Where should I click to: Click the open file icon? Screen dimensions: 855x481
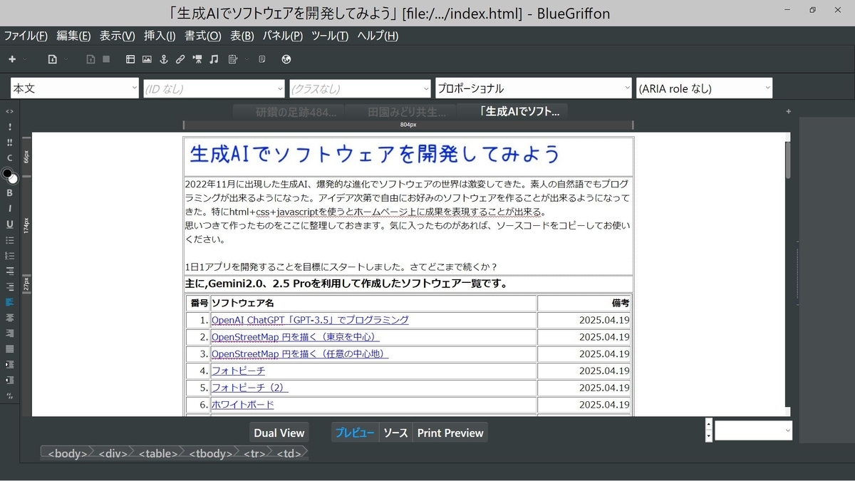52,59
